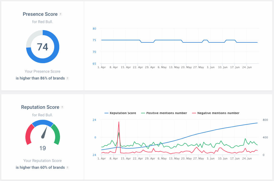This screenshot has height=181, width=274.
Task: Toggle the Negative mentions number legend series
Action: (x=216, y=113)
